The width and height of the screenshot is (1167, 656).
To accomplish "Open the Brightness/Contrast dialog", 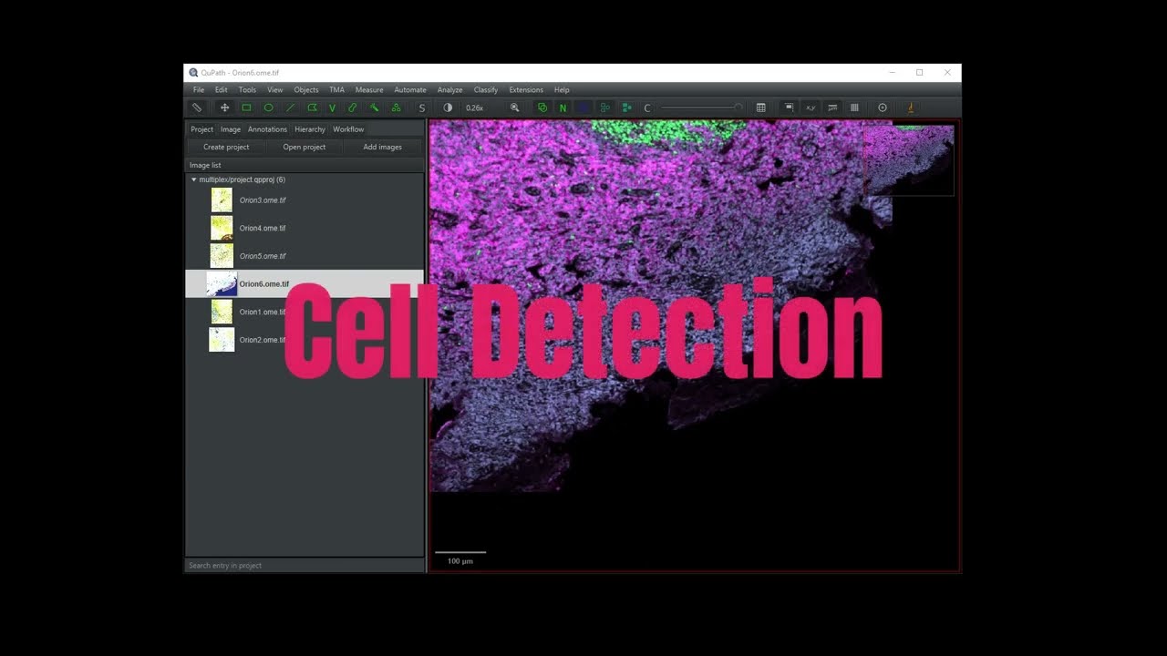I will [x=448, y=108].
